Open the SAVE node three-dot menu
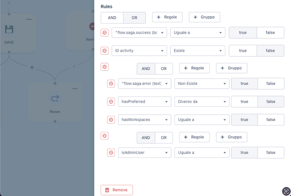The width and height of the screenshot is (291, 196). 29,19
